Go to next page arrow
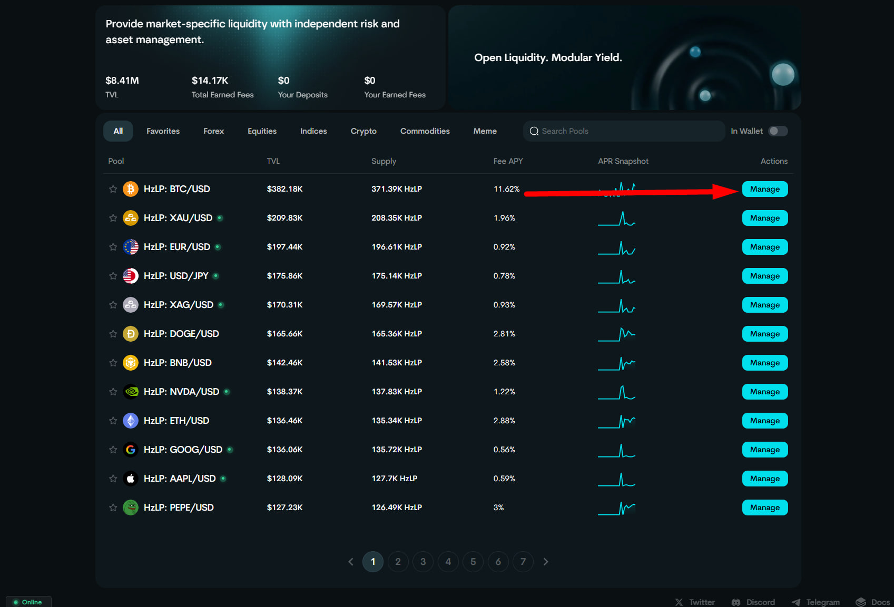The image size is (894, 607). 546,562
